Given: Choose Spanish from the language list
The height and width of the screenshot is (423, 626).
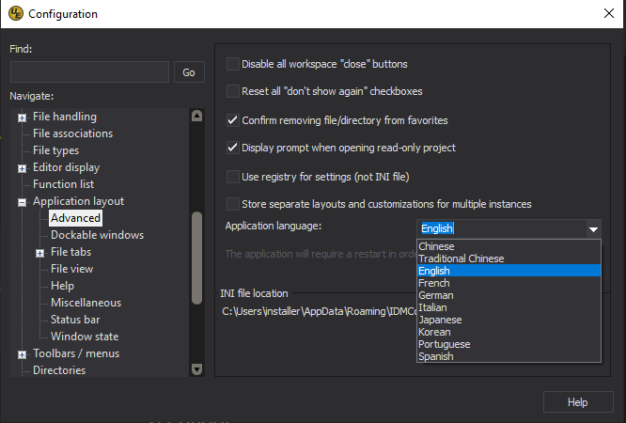Looking at the screenshot, I should pos(509,356).
